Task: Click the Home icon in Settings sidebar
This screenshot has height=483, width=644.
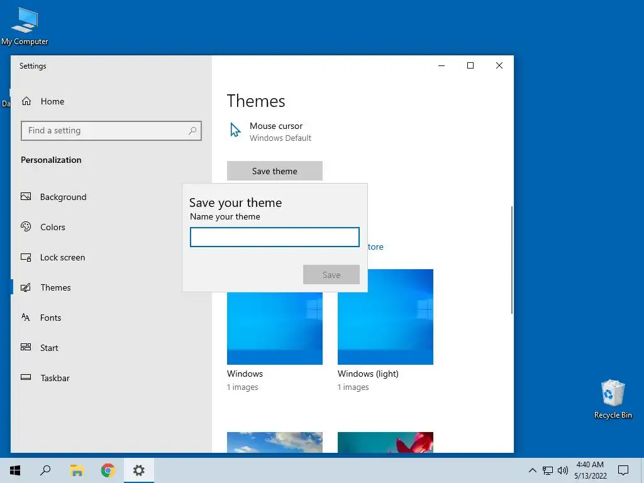Action: 26,101
